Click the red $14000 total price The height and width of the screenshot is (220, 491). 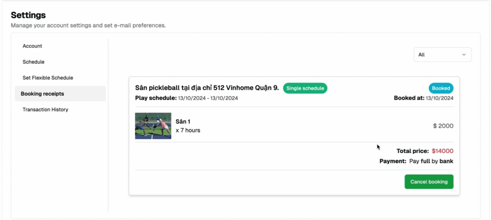[x=442, y=151]
